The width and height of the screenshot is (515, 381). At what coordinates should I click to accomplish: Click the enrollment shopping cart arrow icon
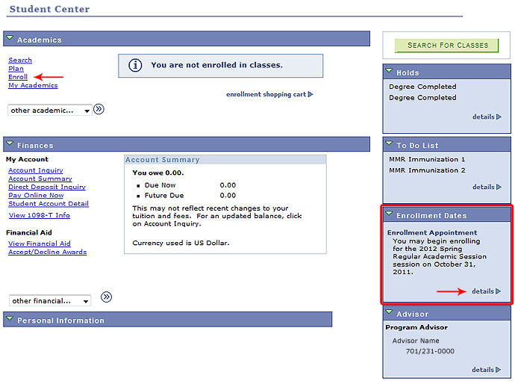tap(310, 95)
